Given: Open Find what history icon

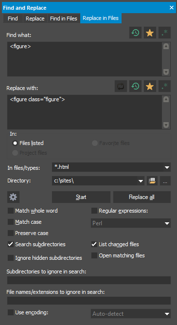Looking at the screenshot, I should (x=135, y=33).
